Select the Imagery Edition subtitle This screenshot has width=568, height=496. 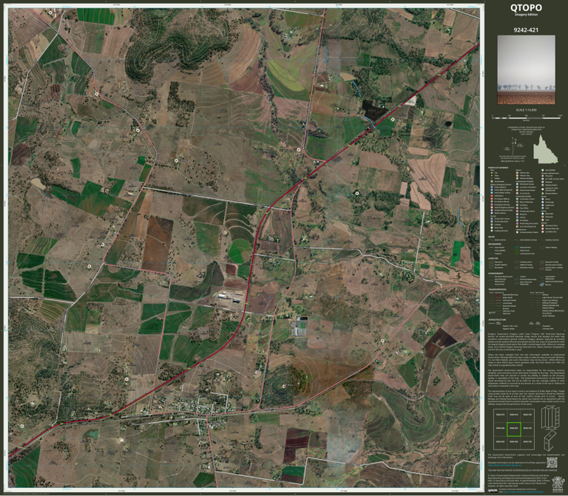click(x=526, y=15)
